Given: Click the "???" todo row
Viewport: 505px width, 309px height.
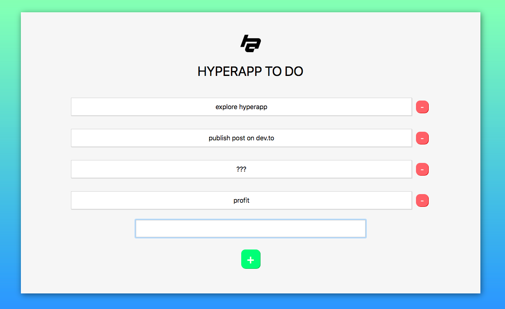Looking at the screenshot, I should pos(241,169).
